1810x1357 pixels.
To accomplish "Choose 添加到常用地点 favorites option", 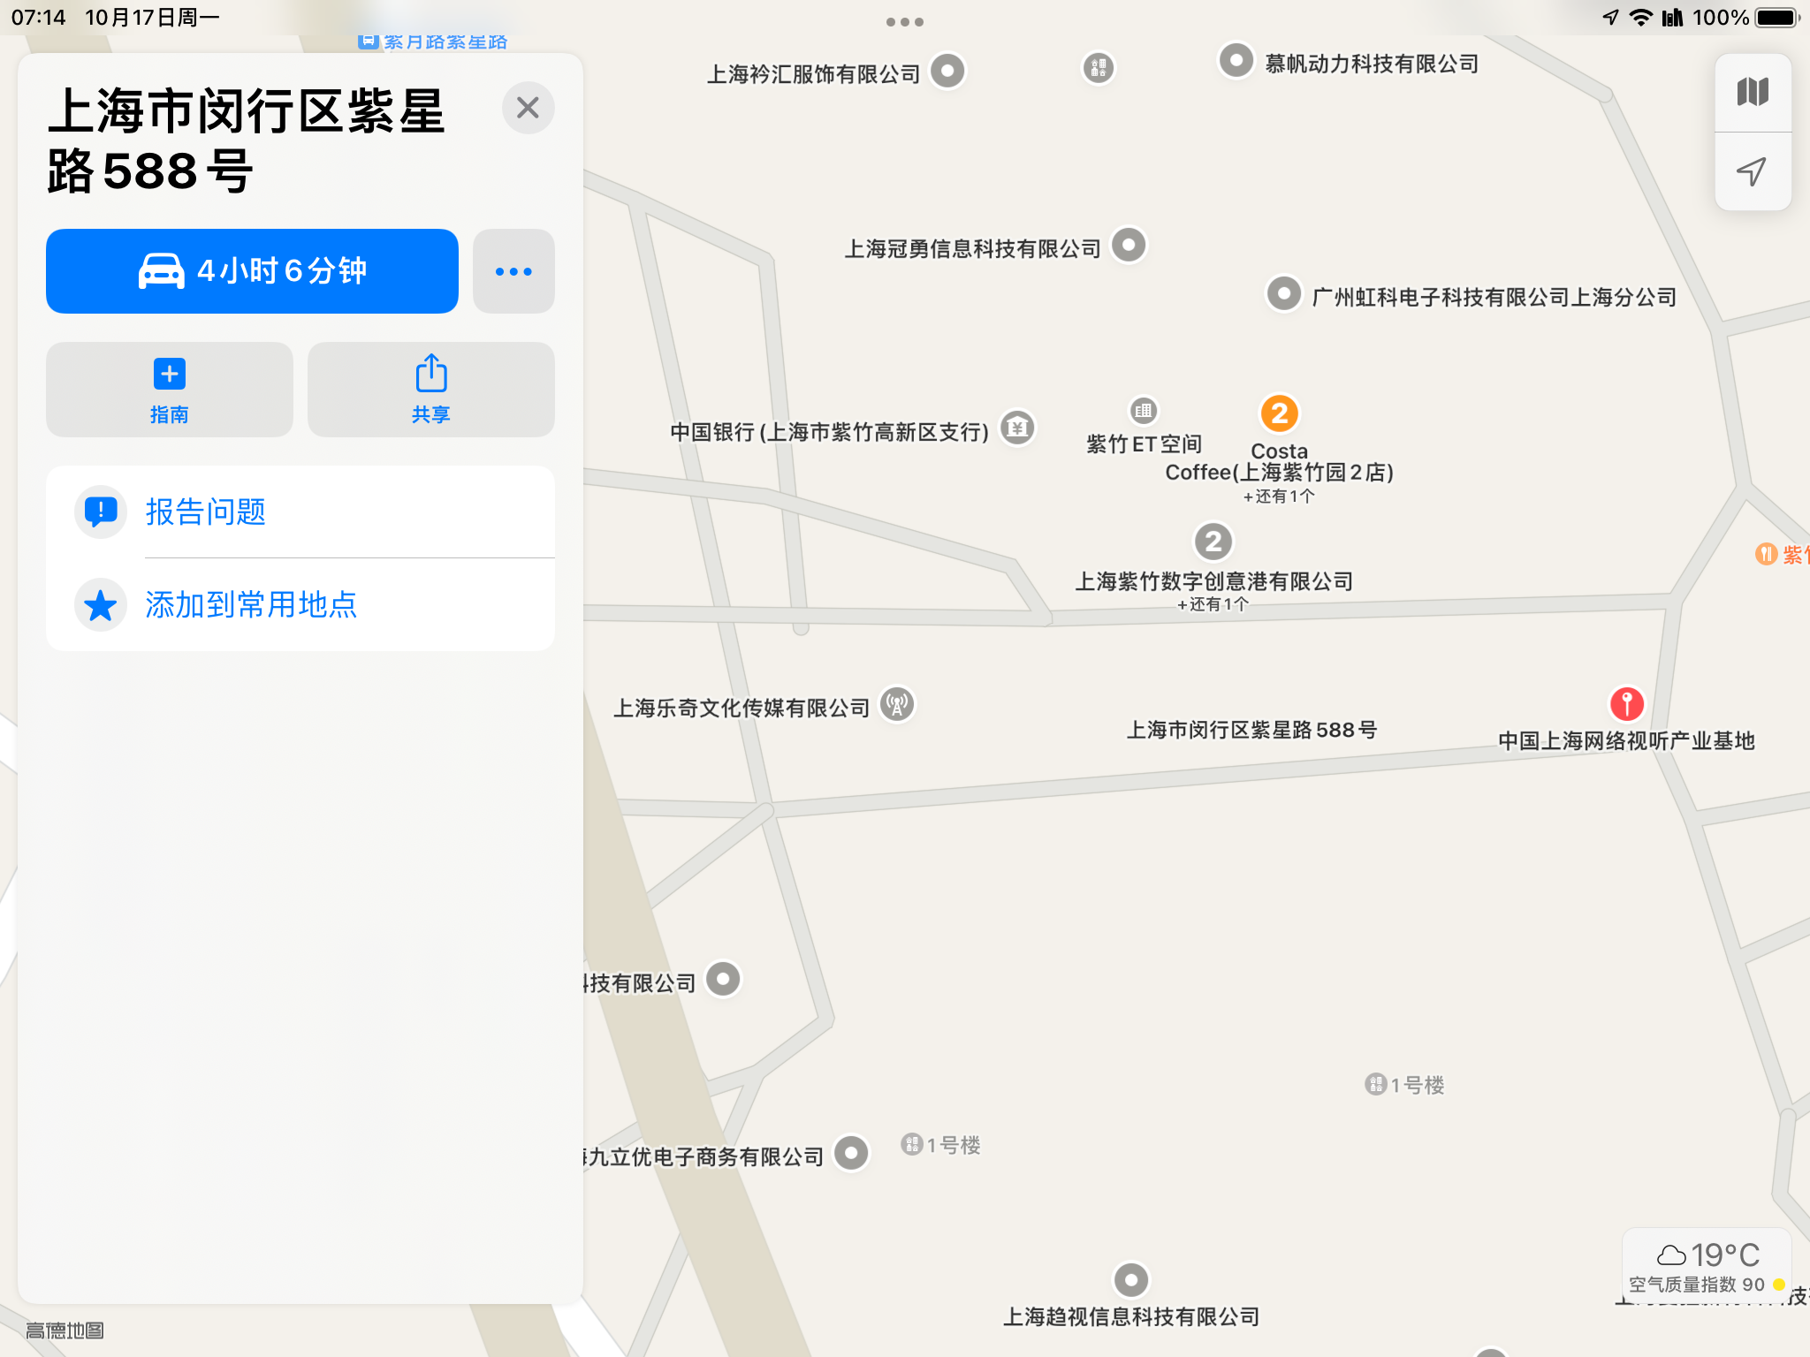I will [x=300, y=605].
